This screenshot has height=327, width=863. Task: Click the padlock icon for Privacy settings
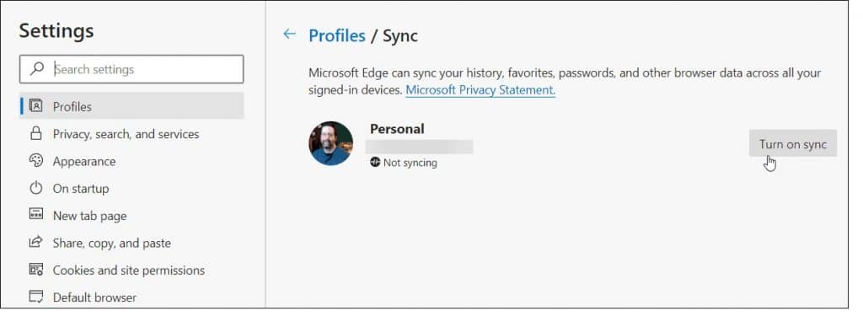(35, 133)
